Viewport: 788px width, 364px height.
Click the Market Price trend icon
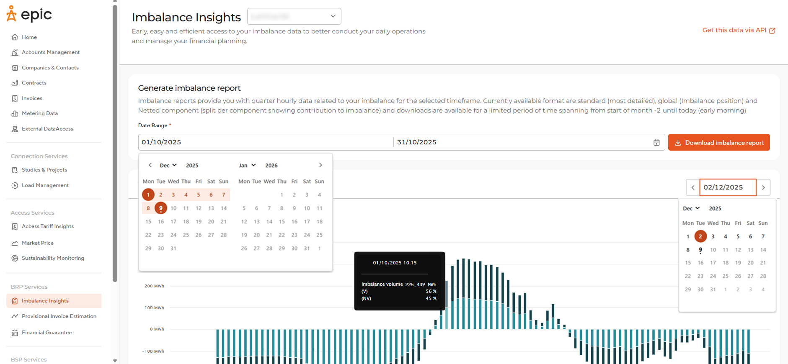(x=15, y=243)
